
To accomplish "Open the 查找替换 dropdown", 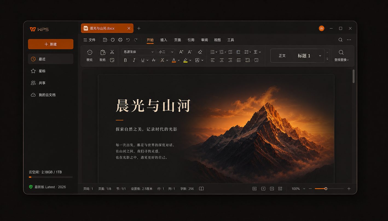I will (341, 60).
